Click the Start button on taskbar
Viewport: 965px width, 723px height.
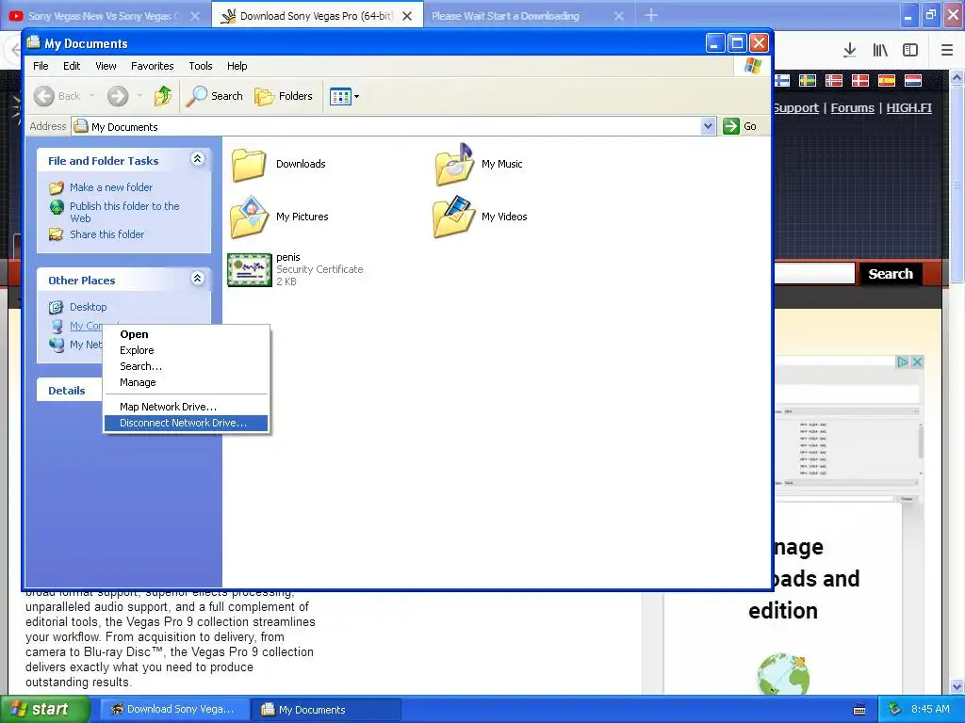[x=45, y=710]
